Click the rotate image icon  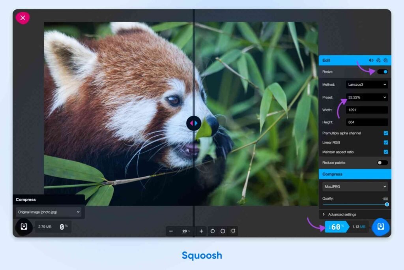click(213, 231)
